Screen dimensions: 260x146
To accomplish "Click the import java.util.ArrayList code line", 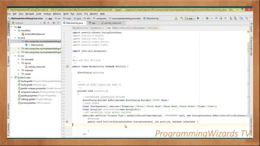I will point(90,51).
